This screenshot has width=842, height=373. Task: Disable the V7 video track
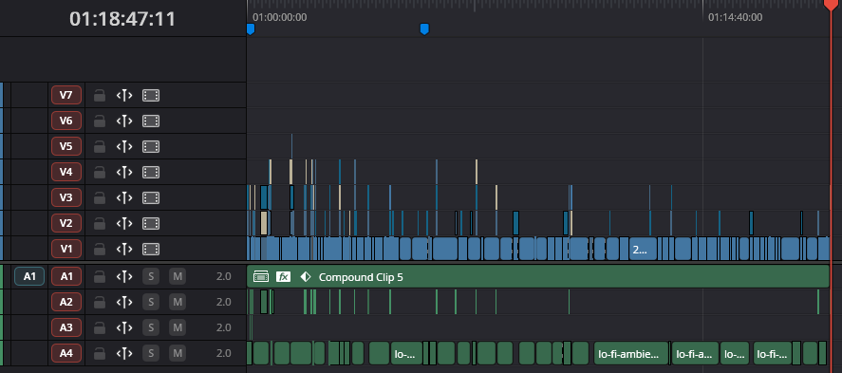pyautogui.click(x=151, y=96)
